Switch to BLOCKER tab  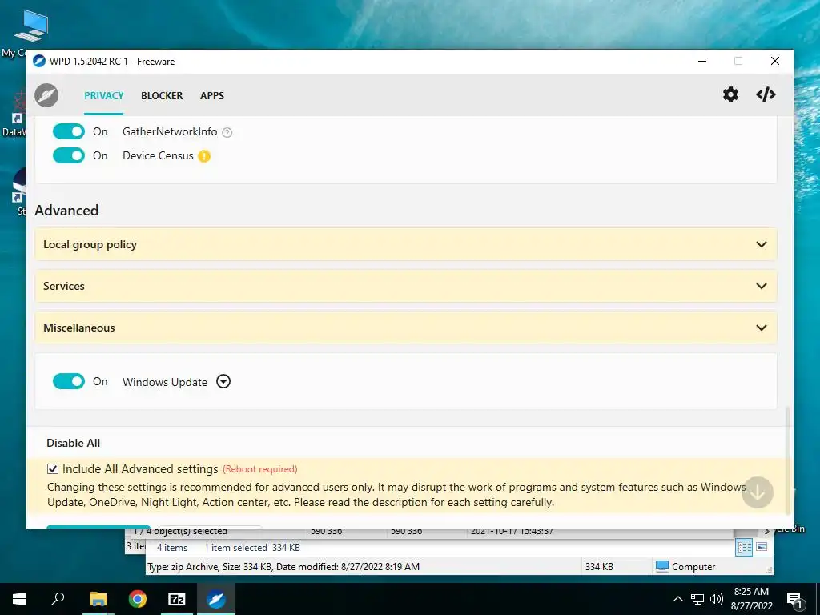coord(162,96)
